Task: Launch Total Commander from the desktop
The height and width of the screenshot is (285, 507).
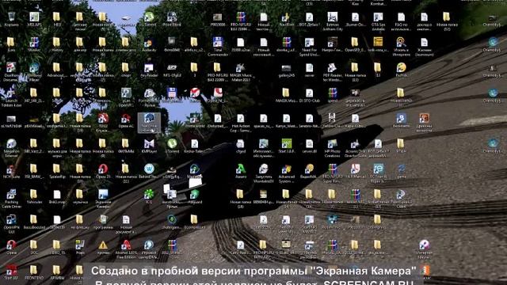Action: click(218, 46)
